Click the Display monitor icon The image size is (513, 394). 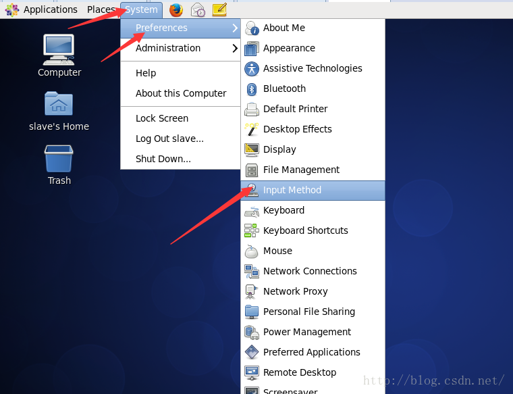[x=252, y=150]
